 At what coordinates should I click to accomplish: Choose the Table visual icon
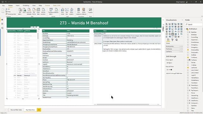(x=173, y=34)
